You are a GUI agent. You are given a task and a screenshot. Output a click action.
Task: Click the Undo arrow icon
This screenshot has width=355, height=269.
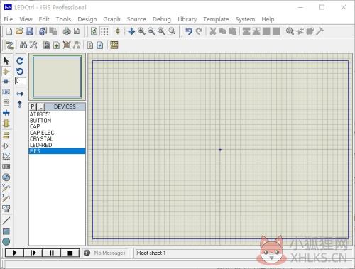pos(189,31)
